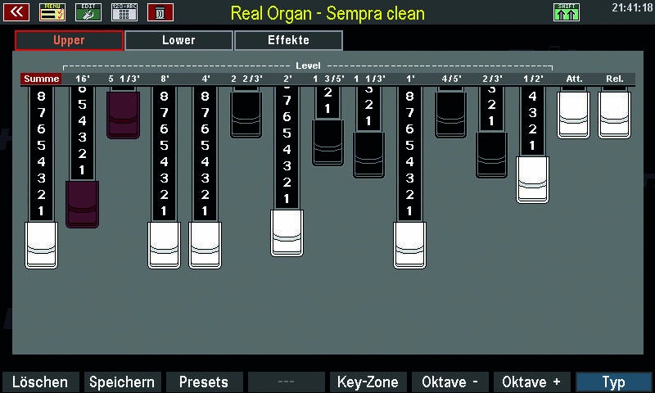Click the 2/3' drawbar handle

(x=492, y=155)
